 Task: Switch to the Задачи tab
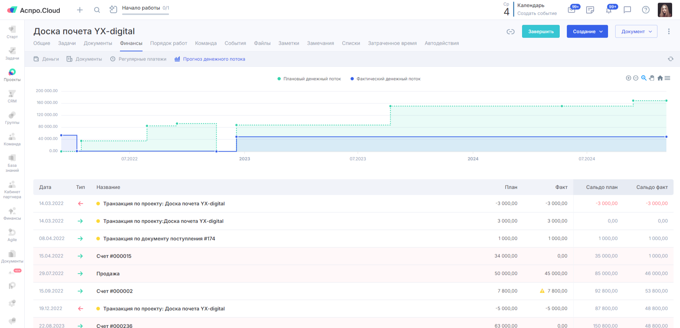[x=67, y=43]
